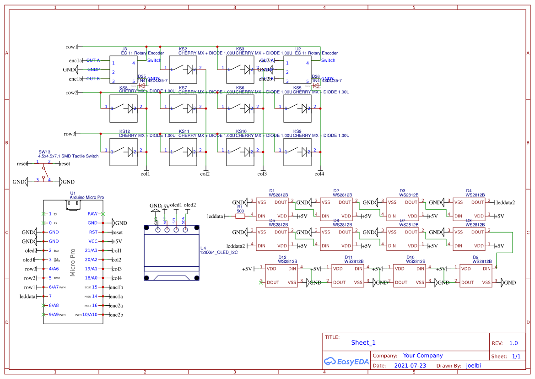Click the KS12 Cherry MX switch symbol
535x379 pixels.
point(124,152)
